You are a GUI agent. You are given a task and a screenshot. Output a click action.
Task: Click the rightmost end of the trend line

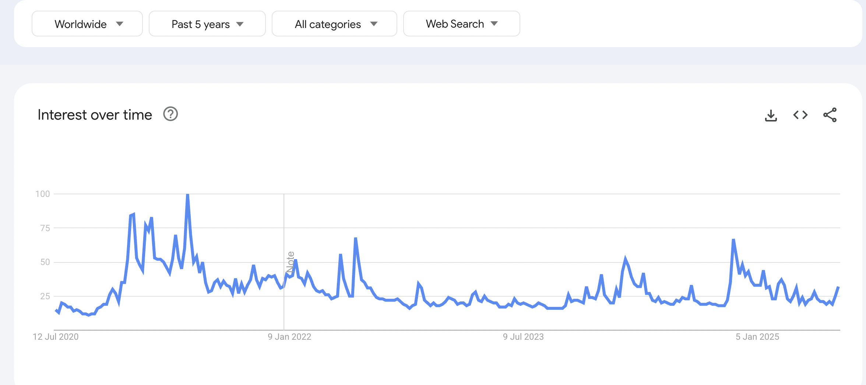coord(838,287)
